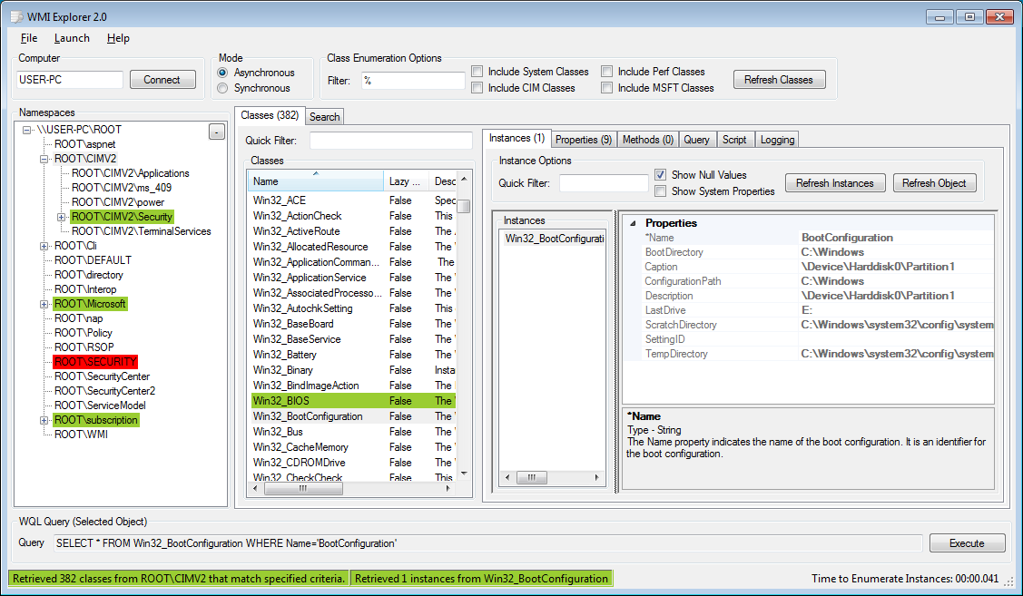Click the Classes Quick Filter field
Screen dimensions: 1023x596
tap(390, 141)
